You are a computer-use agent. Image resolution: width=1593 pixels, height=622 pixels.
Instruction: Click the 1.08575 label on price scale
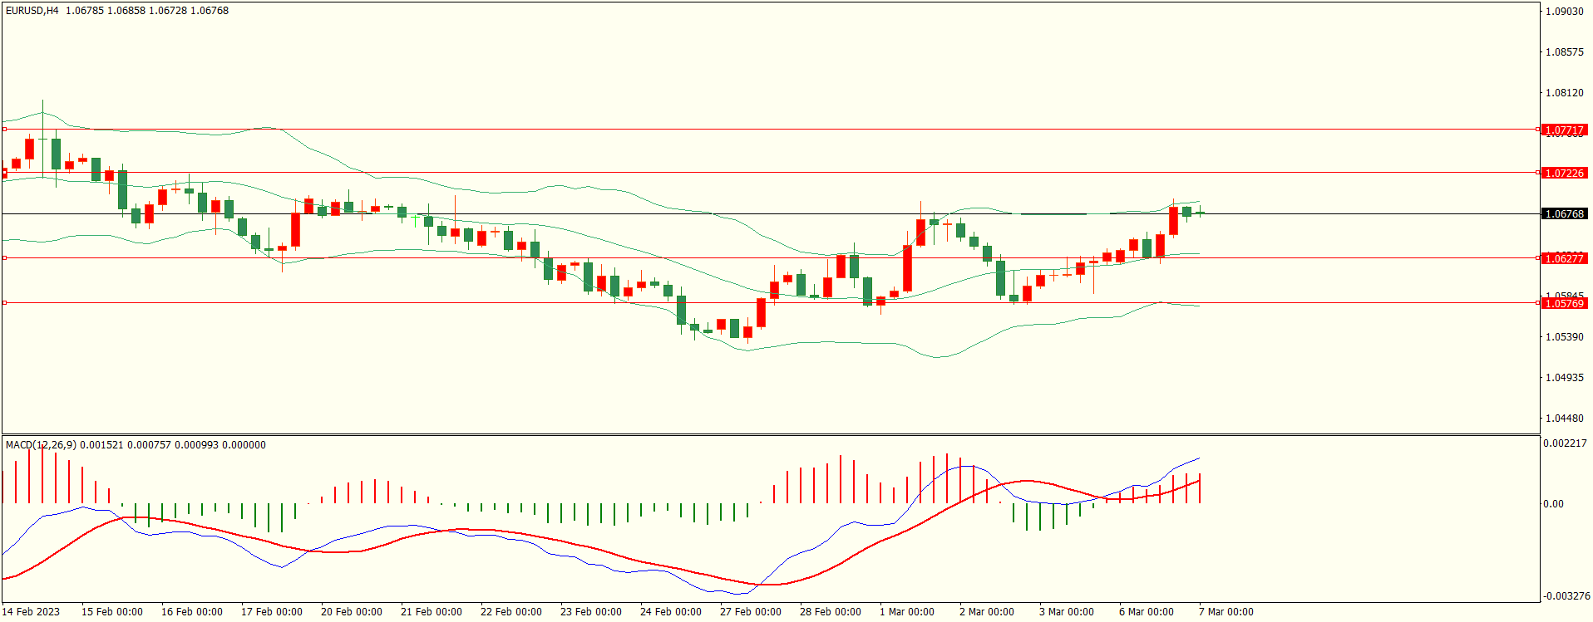tap(1564, 52)
